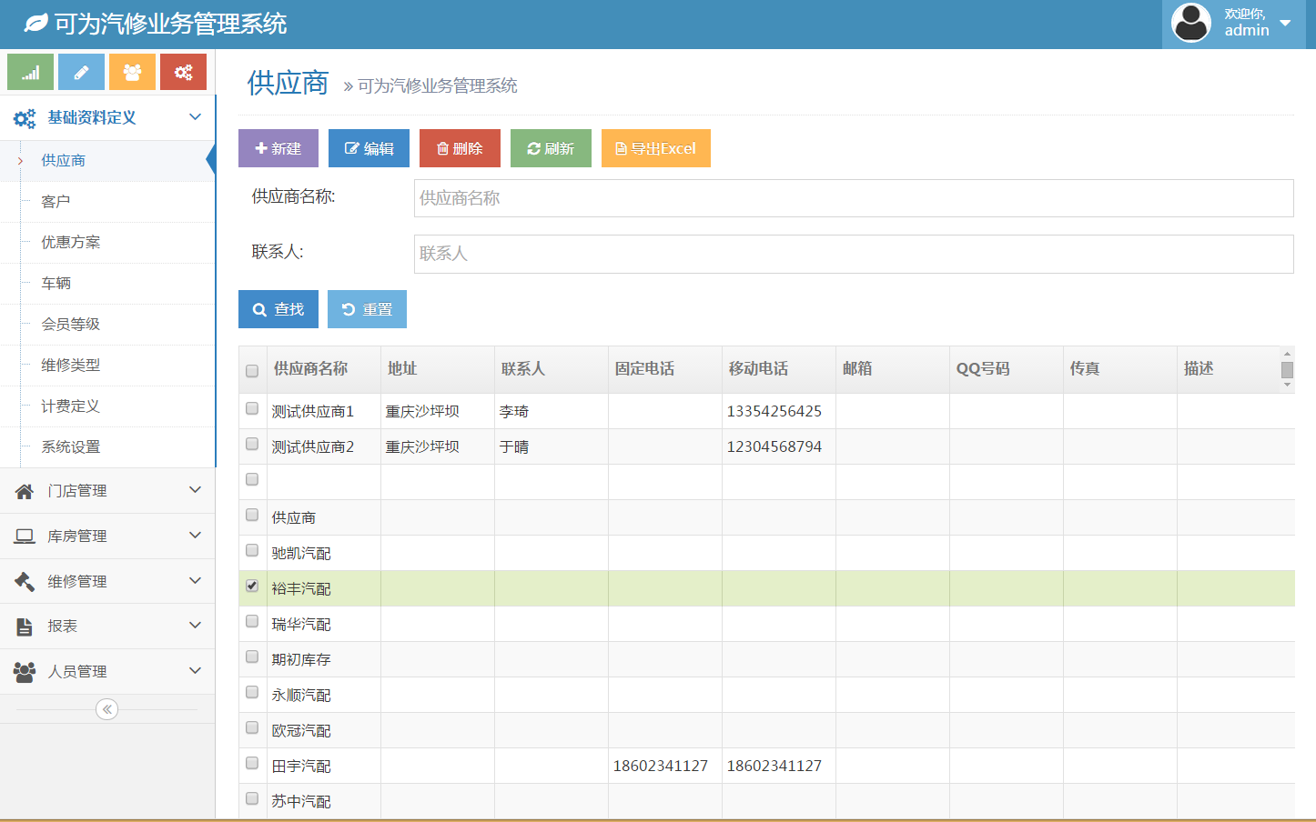
Task: Uncheck the 裕丰汽配 row checkbox
Action: [x=252, y=586]
